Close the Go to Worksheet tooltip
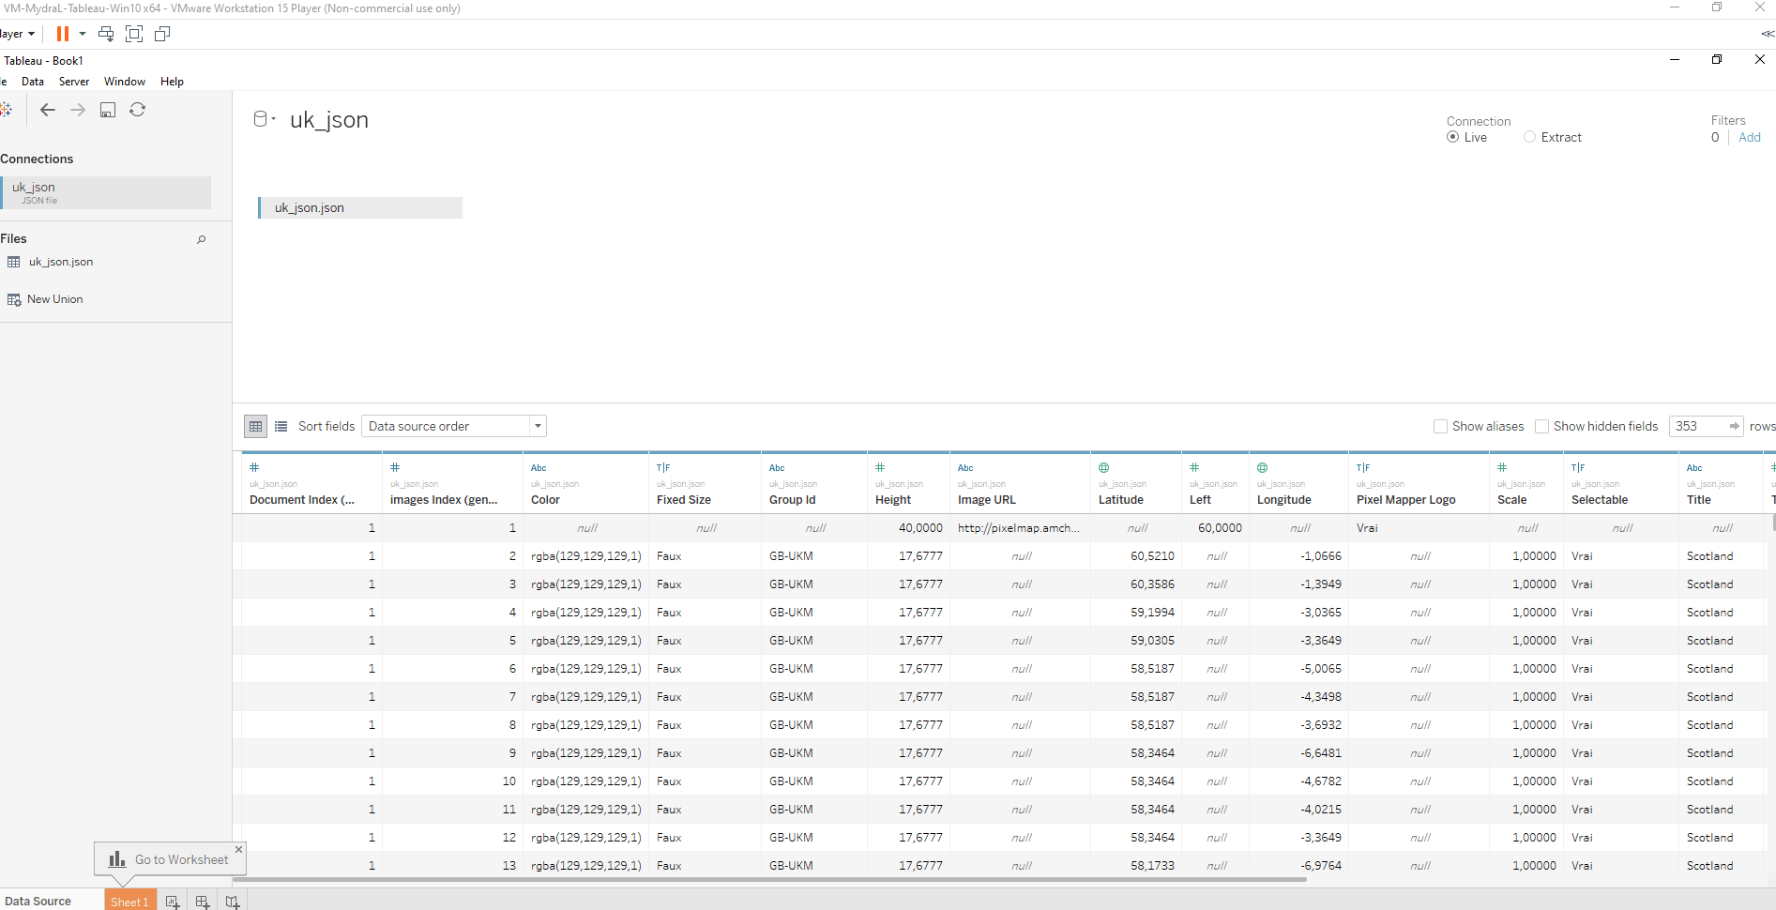 coord(238,849)
